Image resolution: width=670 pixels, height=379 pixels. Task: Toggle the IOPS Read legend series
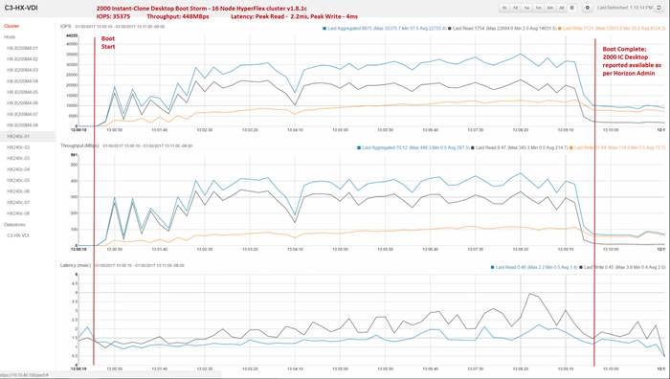pos(502,28)
